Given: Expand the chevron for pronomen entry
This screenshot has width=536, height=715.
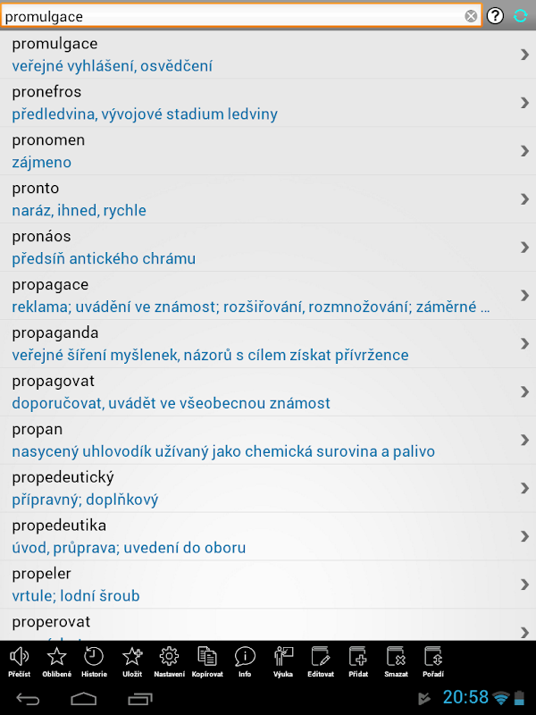Looking at the screenshot, I should pyautogui.click(x=524, y=150).
